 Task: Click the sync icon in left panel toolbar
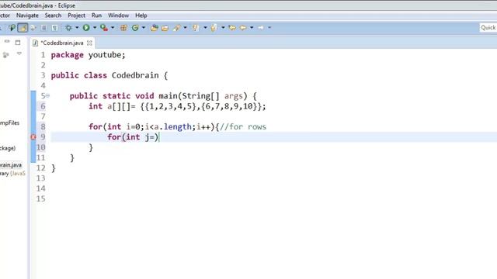pyautogui.click(x=5, y=55)
